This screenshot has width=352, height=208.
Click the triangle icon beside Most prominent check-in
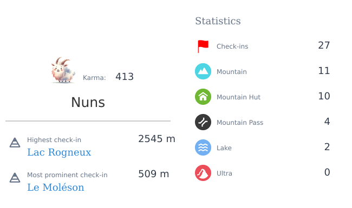click(15, 178)
